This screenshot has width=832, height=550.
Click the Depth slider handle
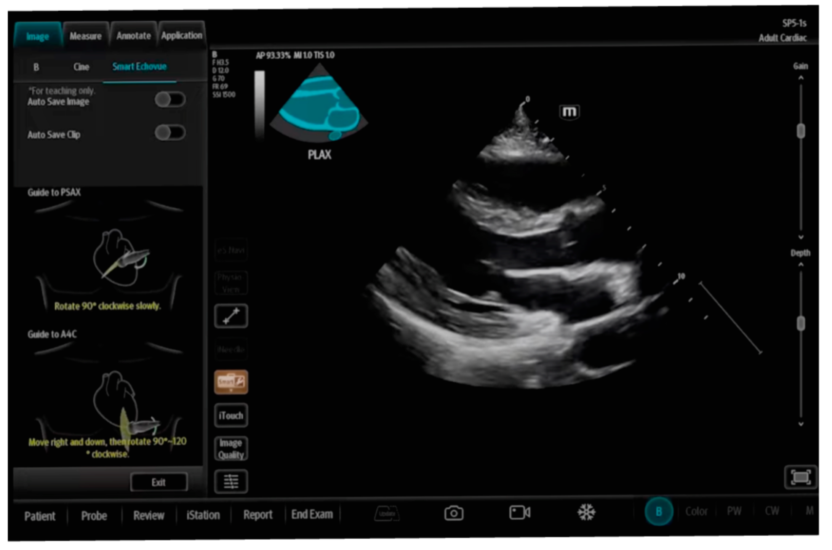801,324
